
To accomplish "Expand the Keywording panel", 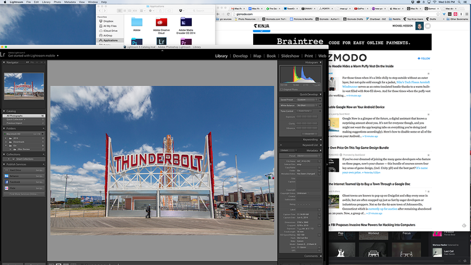I will [x=320, y=140].
